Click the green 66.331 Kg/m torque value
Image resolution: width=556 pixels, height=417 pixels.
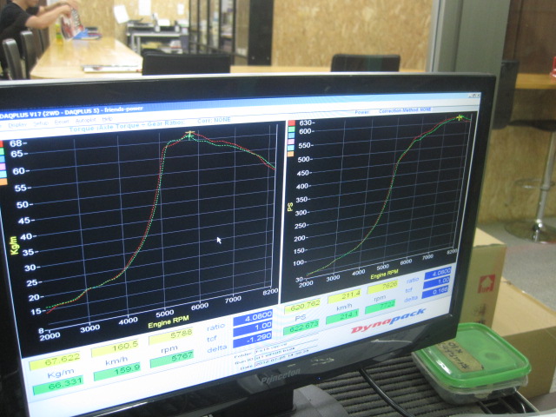[x=58, y=385]
